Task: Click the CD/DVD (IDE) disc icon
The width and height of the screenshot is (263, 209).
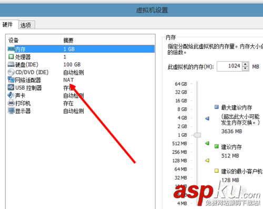Action: click(x=11, y=72)
